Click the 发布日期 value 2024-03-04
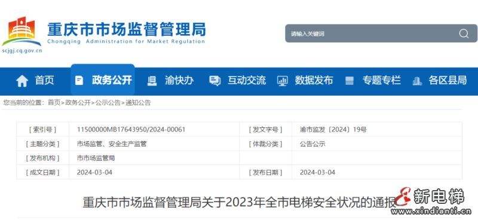The image size is (478, 223). [317, 172]
